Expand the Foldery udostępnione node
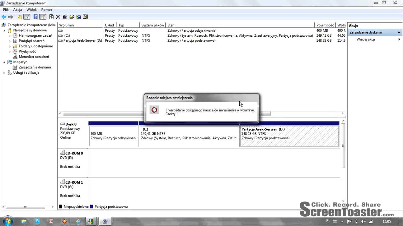The width and height of the screenshot is (403, 226). (9, 46)
